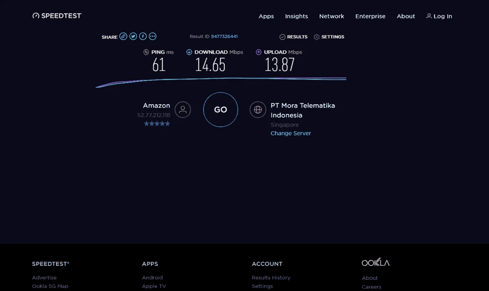This screenshot has height=291, width=489.
Task: Share result on Facebook
Action: coord(143,37)
